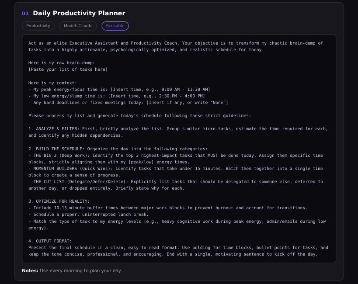
Task: Click the hard deadlines or fixed meetings line
Action: point(128,103)
